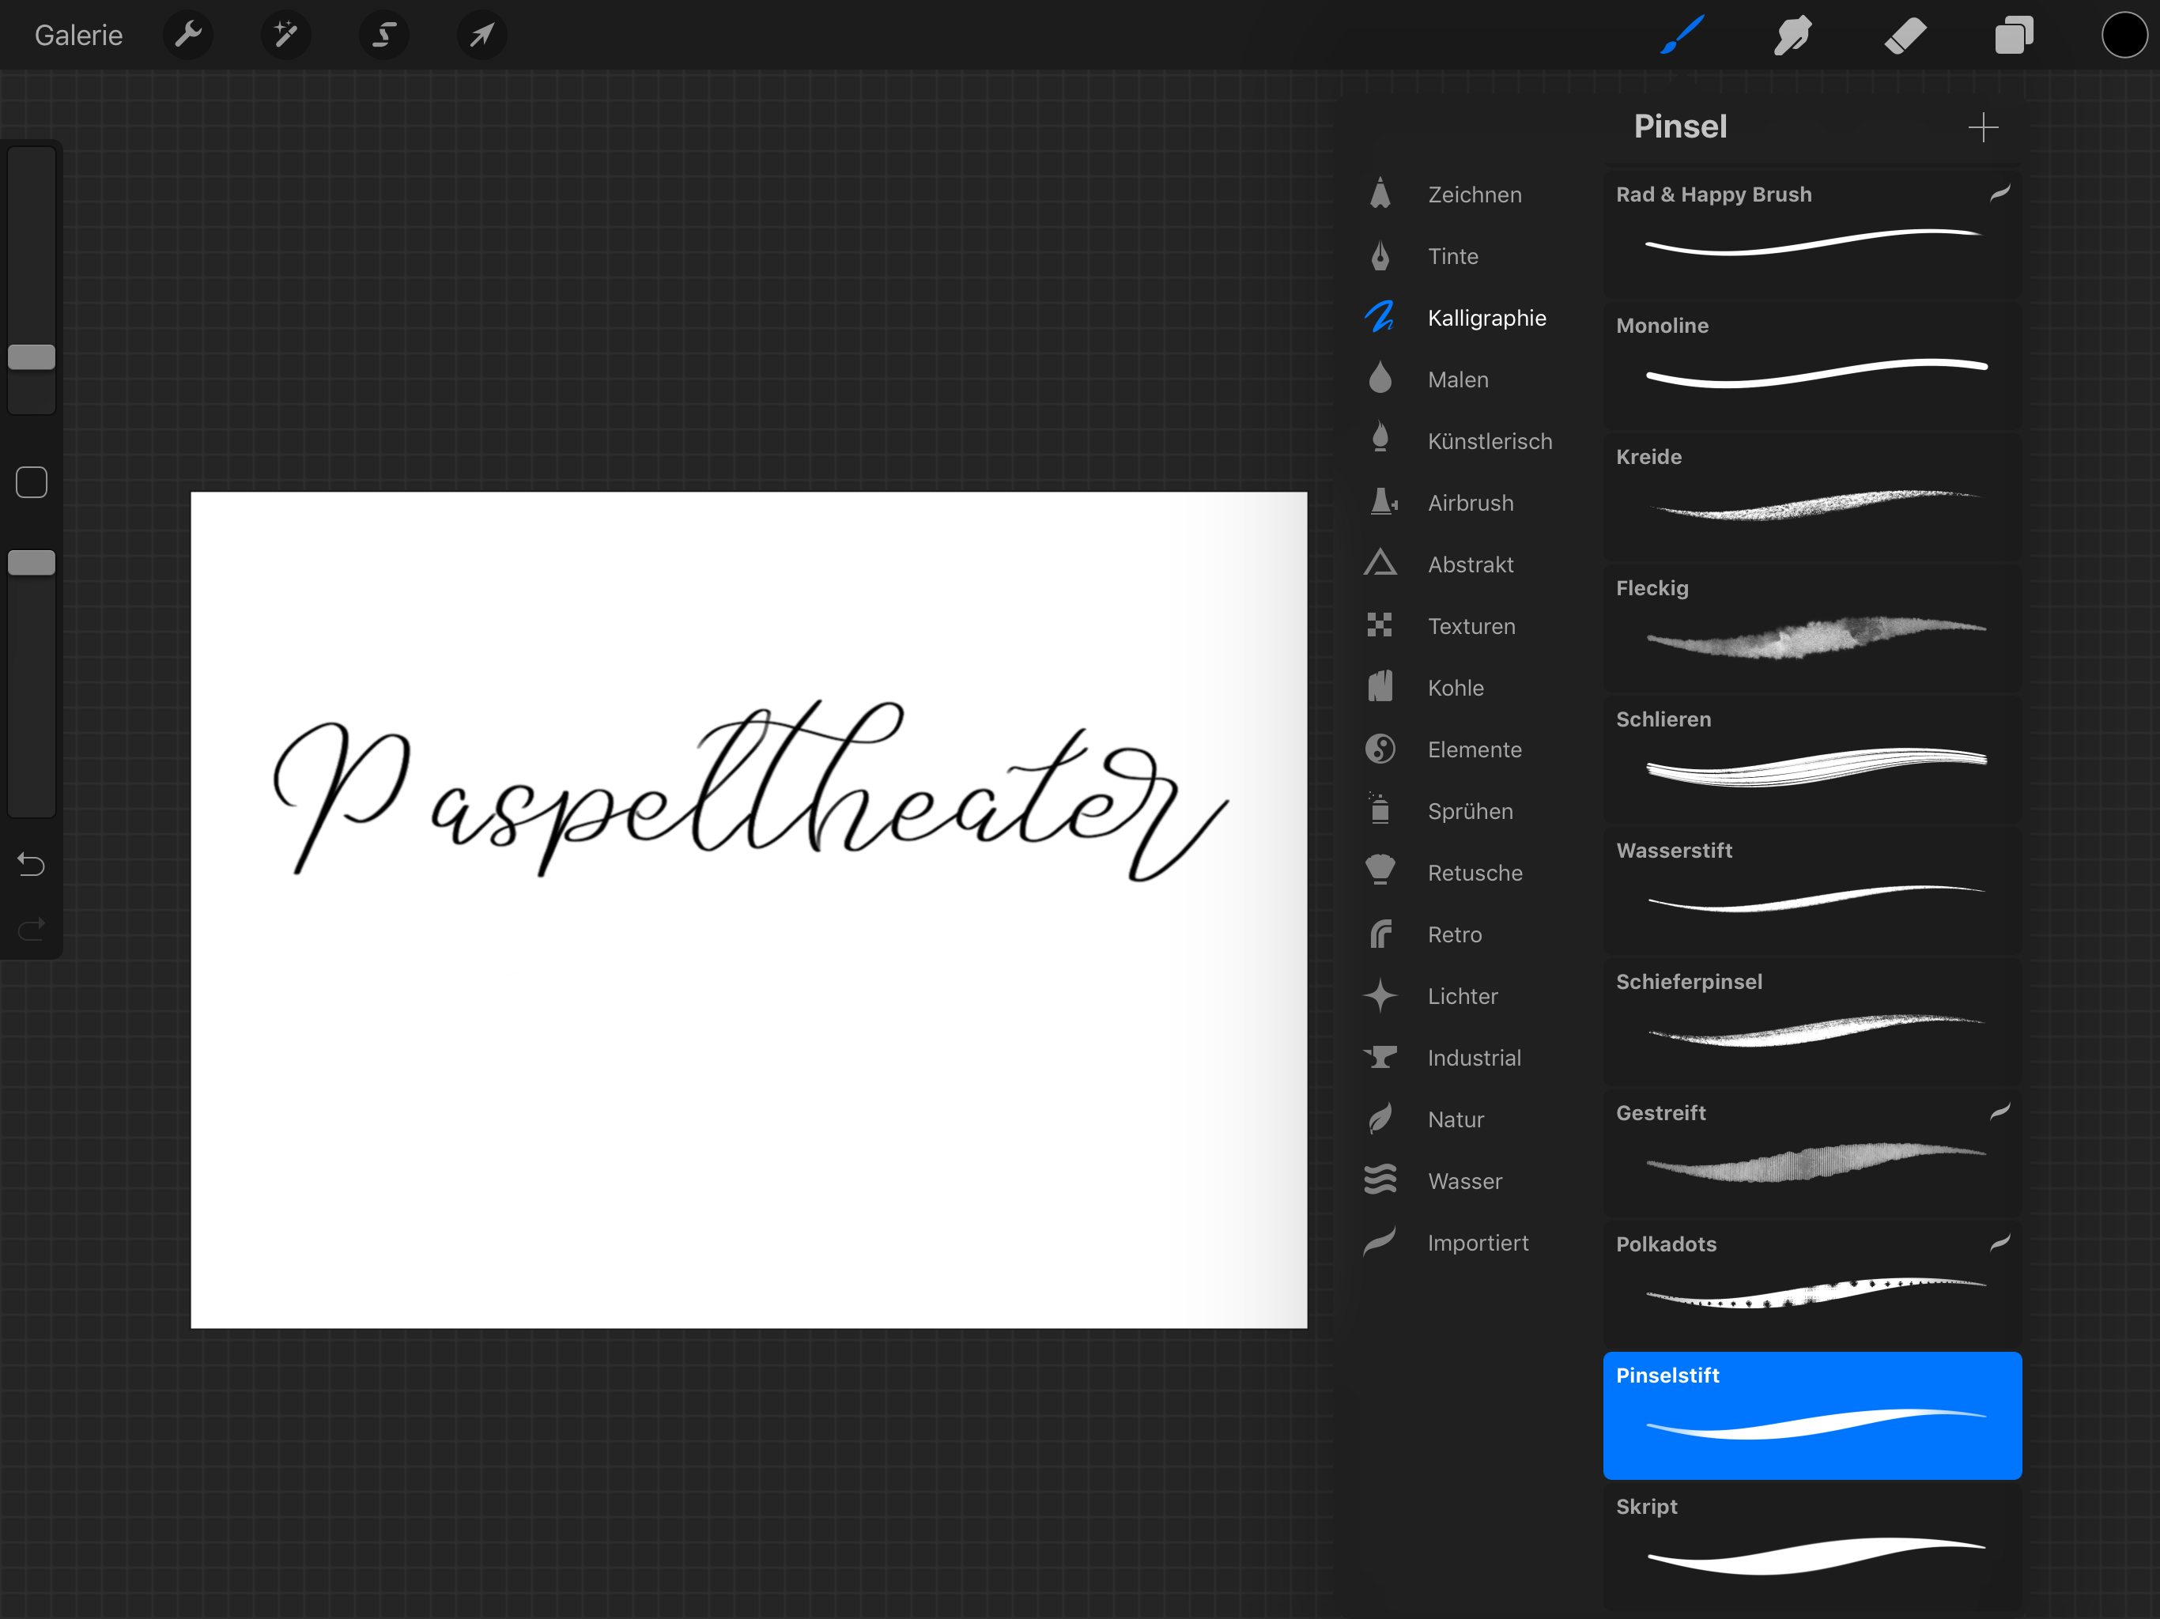Select the Tinte brush category
The height and width of the screenshot is (1619, 2160).
1452,256
